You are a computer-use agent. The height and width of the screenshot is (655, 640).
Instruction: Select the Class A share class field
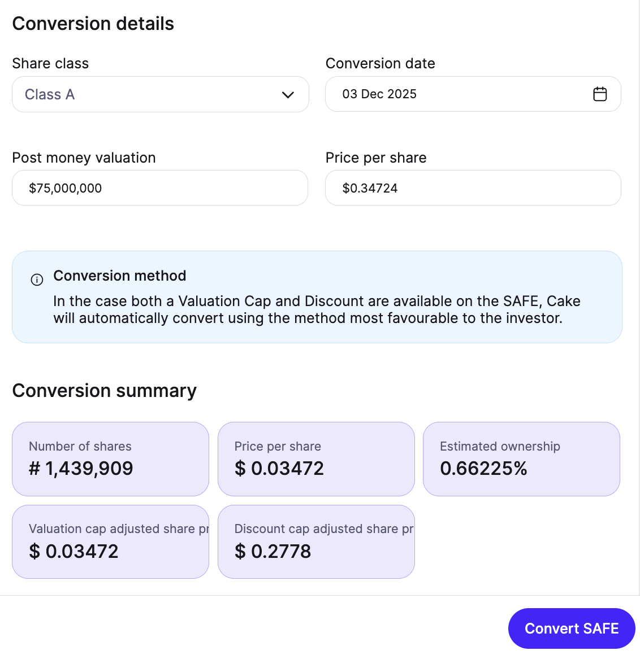pos(147,94)
